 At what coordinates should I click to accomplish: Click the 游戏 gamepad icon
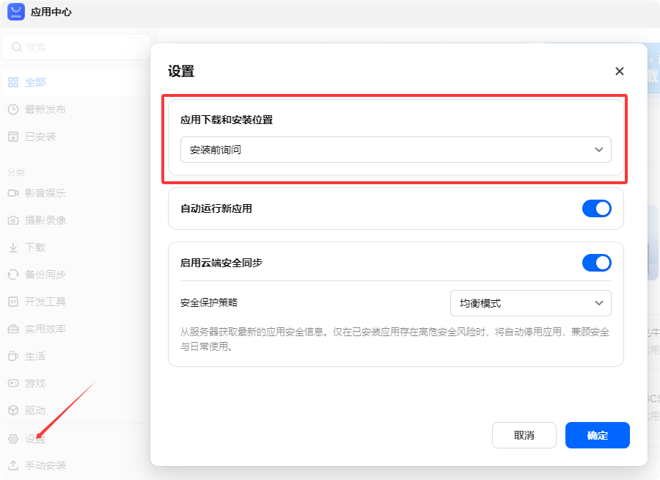[x=13, y=383]
